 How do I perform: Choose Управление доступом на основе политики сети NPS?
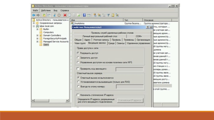(x=78, y=62)
